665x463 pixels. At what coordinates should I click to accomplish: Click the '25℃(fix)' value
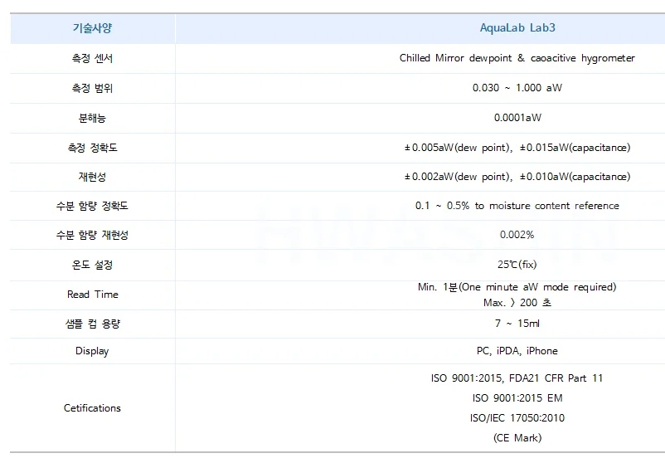pos(517,265)
